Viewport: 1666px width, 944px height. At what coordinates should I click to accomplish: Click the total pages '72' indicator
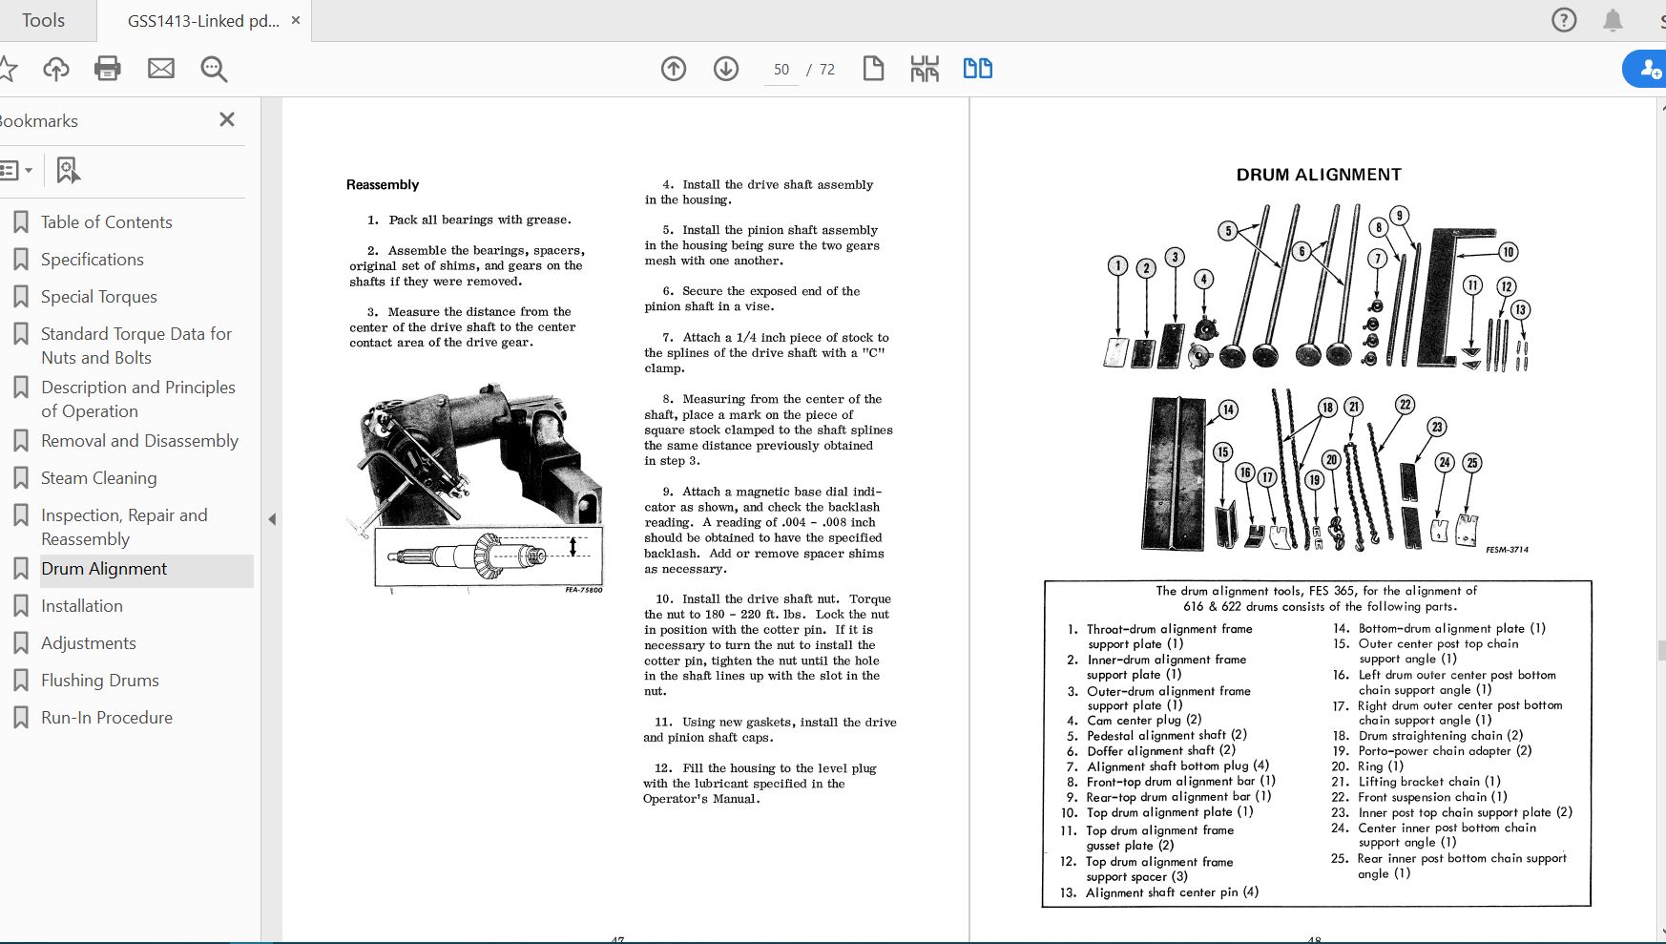826,69
